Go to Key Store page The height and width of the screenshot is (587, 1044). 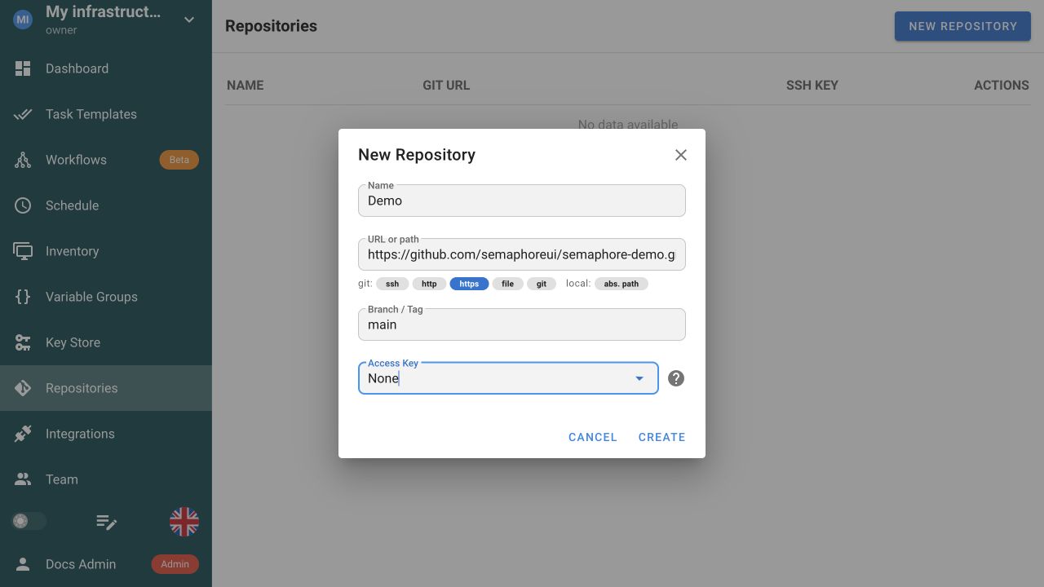[x=106, y=342]
